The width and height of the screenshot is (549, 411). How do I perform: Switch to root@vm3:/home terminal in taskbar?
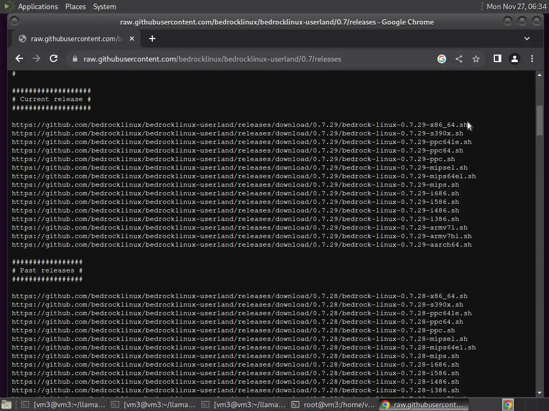[333, 405]
